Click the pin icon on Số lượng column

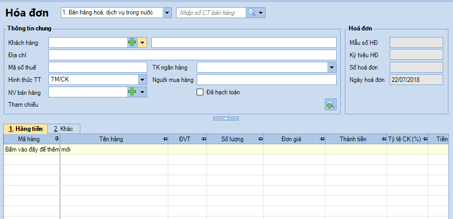click(x=260, y=139)
